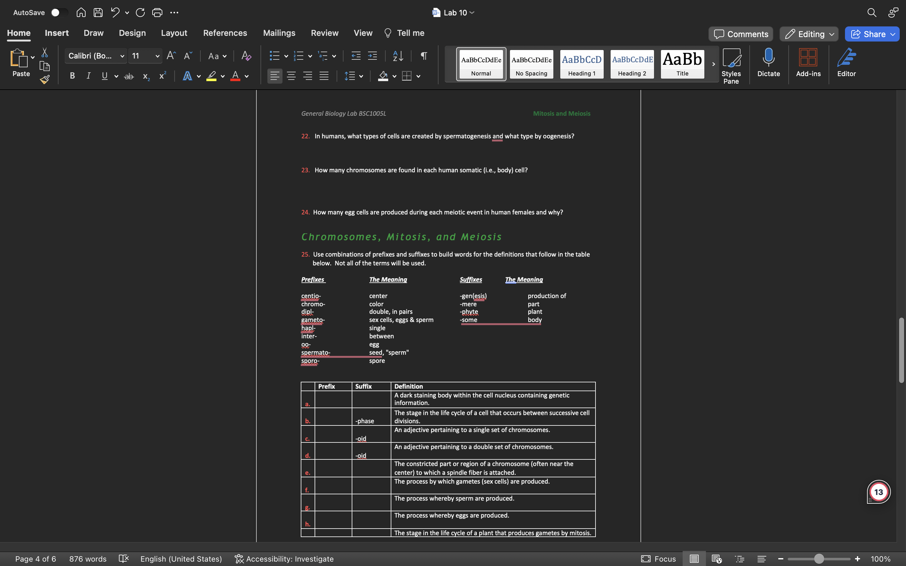The width and height of the screenshot is (906, 566).
Task: Switch to the References tab
Action: point(225,33)
